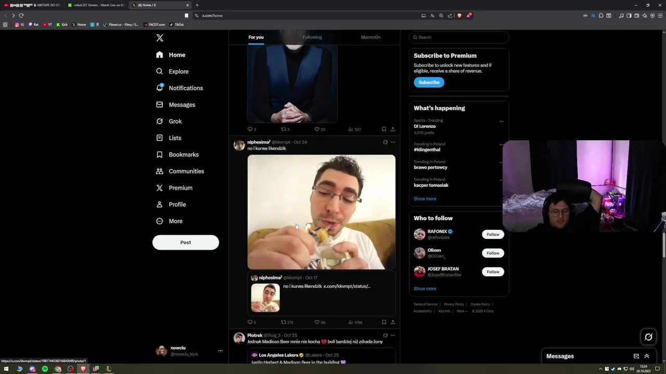Screen dimensions: 666x374
Task: Follow Olixen
Action: (493, 253)
